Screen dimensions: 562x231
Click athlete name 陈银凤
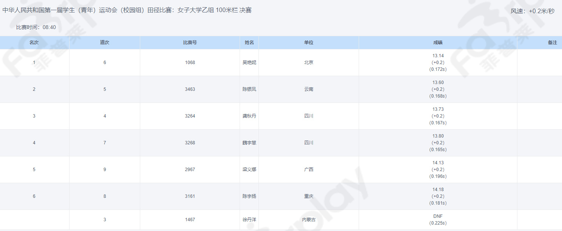249,89
